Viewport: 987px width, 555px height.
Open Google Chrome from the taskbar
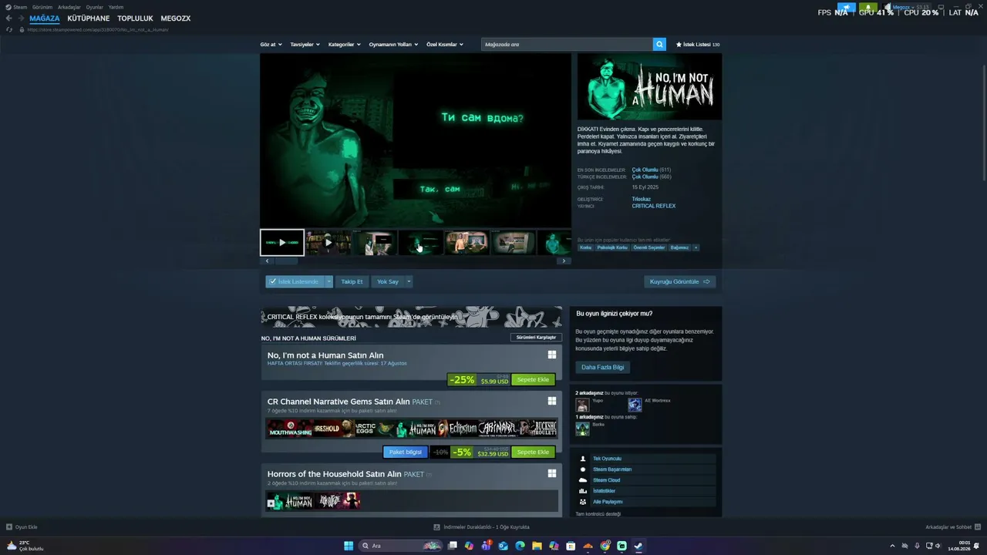pos(605,546)
